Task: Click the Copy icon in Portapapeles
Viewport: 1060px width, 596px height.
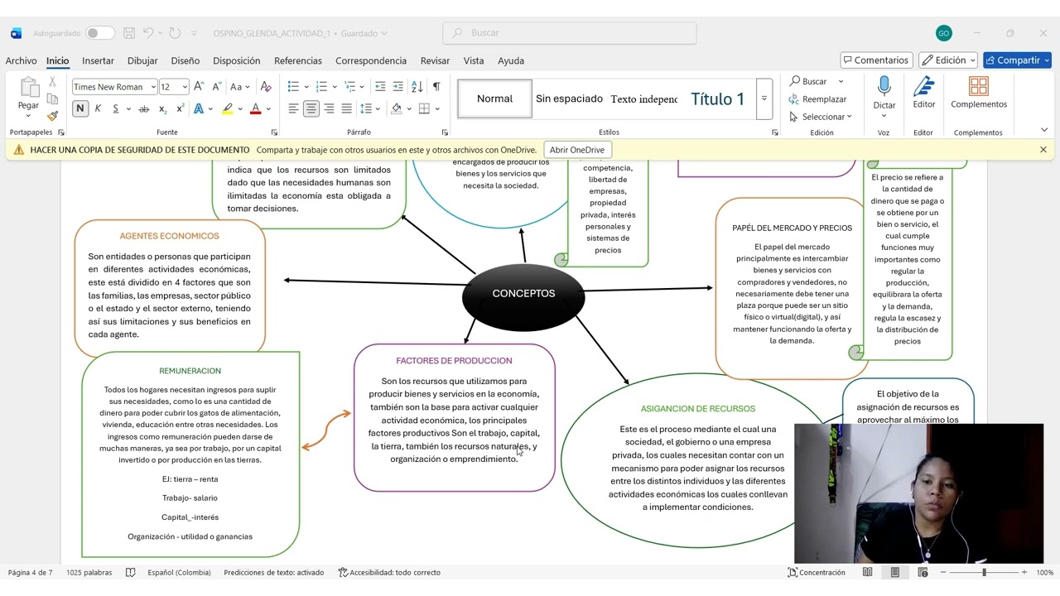Action: coord(52,99)
